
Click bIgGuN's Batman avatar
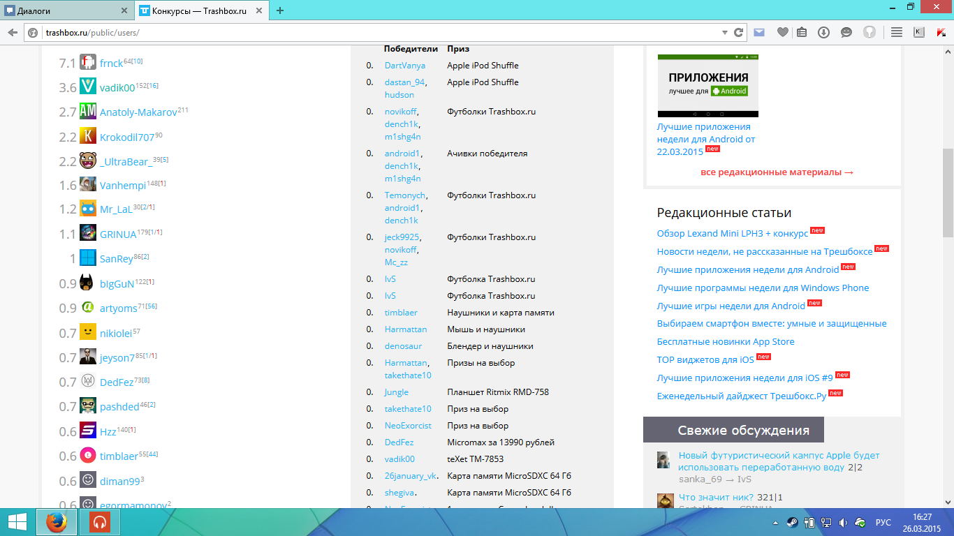tap(88, 283)
